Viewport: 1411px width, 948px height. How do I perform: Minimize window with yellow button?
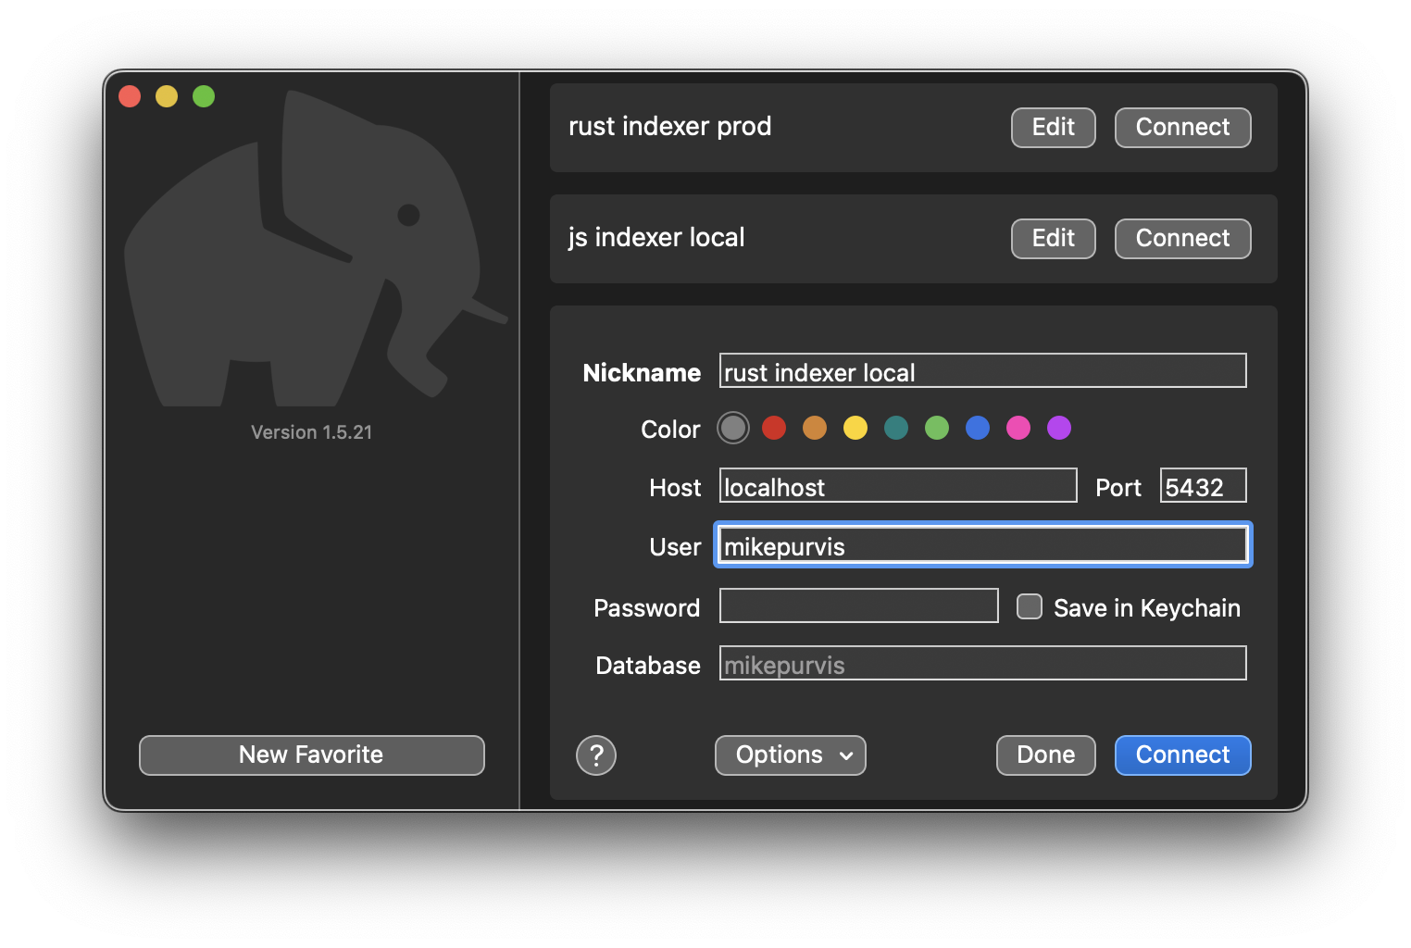[167, 96]
